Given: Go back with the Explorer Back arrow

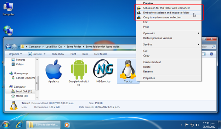Looking at the screenshot, I should pyautogui.click(x=8, y=47).
